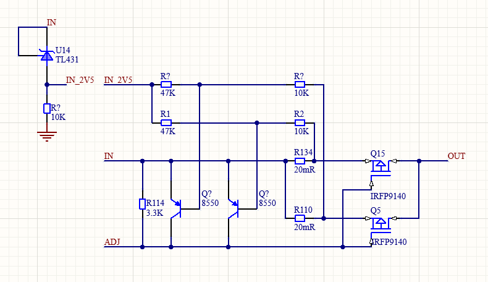The image size is (488, 282).
Task: Click the 3.3K value text
Action: (x=154, y=213)
